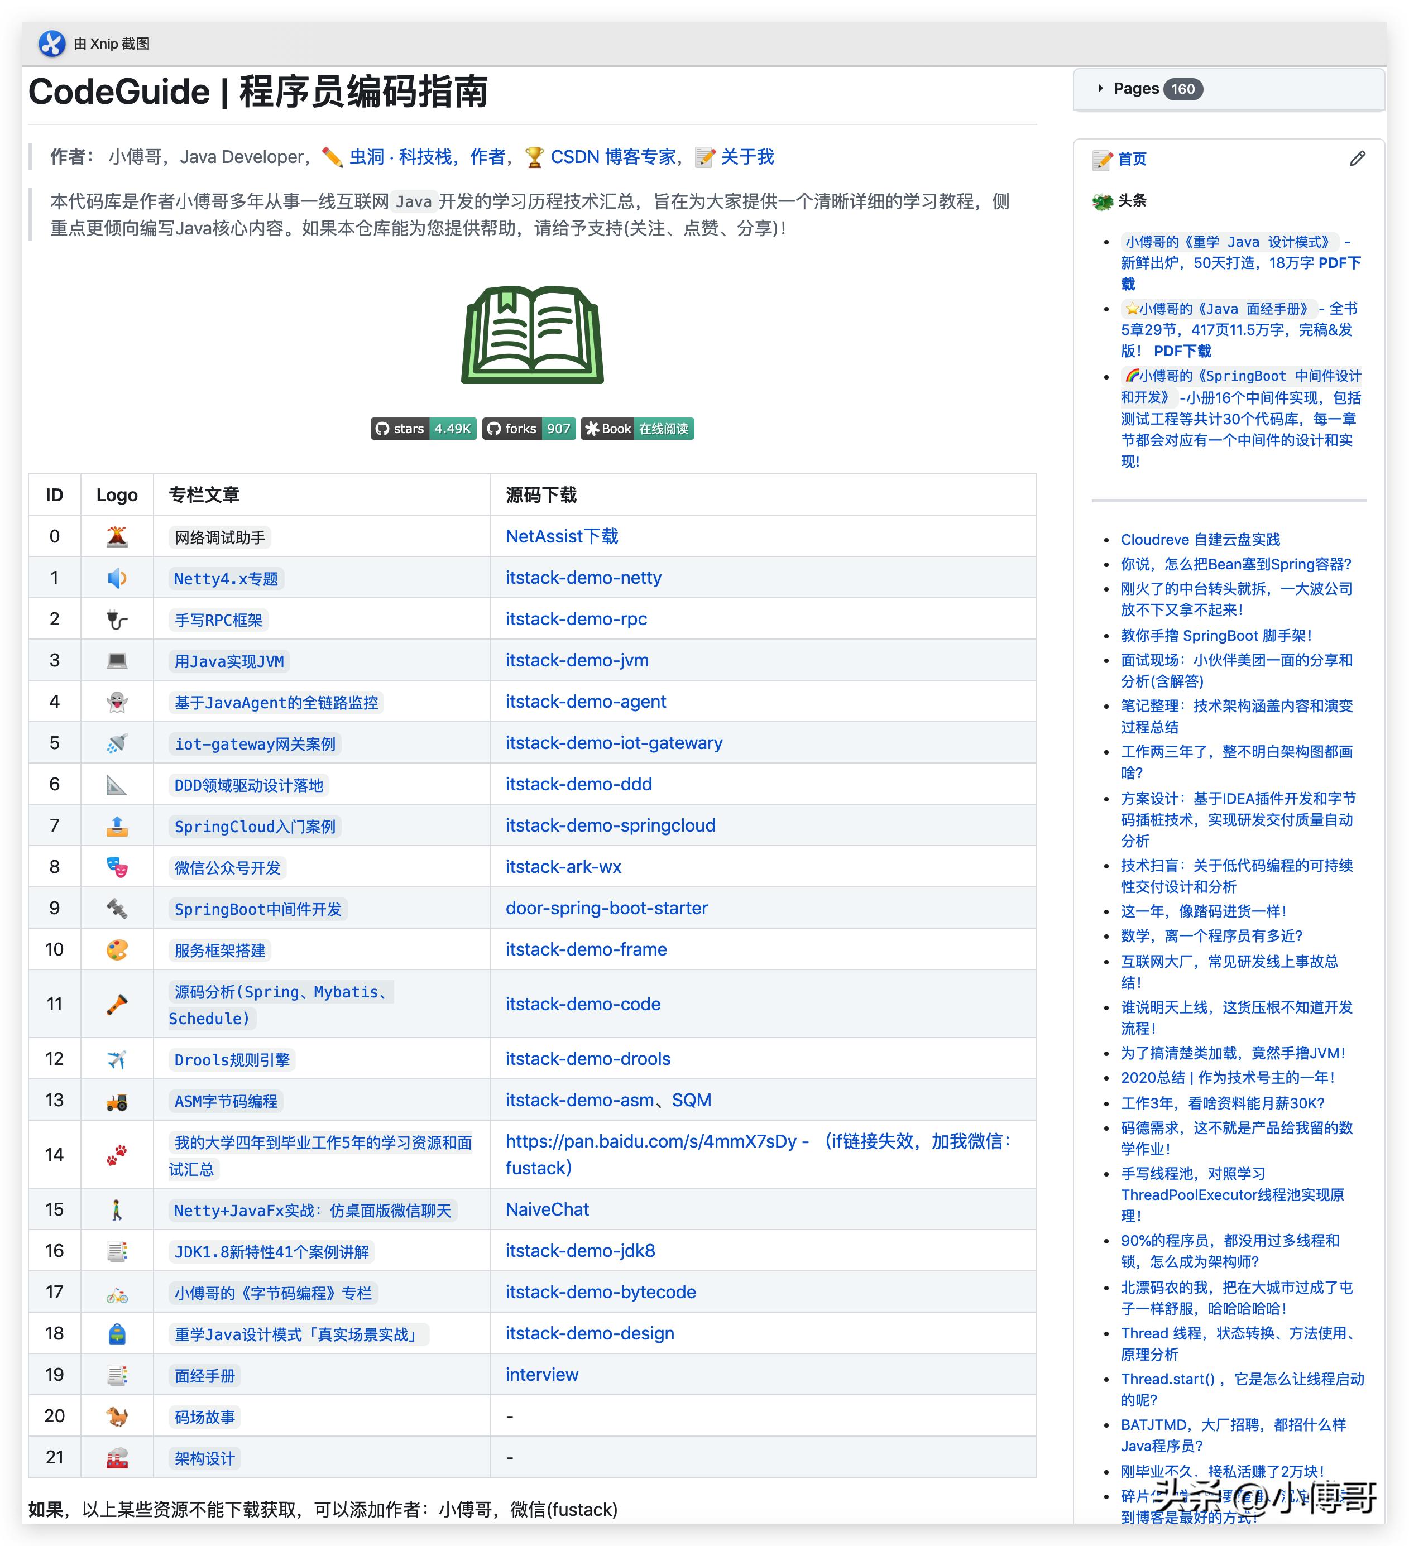Image resolution: width=1409 pixels, height=1546 pixels.
Task: Click the stars 4.49K GitHub badge
Action: tap(423, 429)
